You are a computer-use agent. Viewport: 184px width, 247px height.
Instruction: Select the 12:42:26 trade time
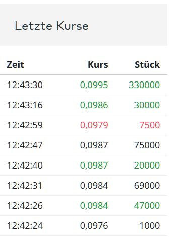[25, 206]
